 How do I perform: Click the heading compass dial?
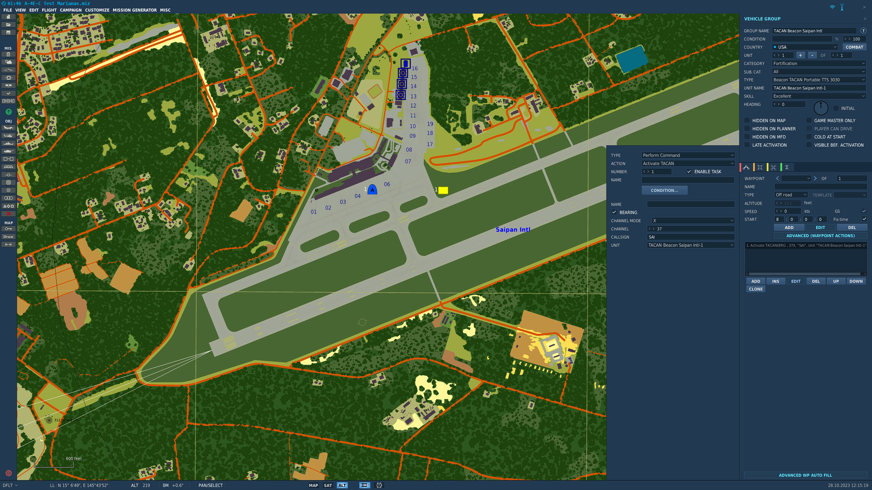pyautogui.click(x=821, y=108)
